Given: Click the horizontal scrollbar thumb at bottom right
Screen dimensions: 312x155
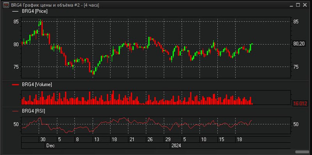Looking at the screenshot, I should (302, 152).
